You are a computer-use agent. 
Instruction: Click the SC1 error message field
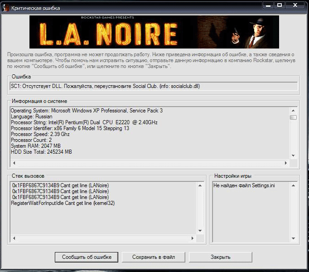coord(154,86)
